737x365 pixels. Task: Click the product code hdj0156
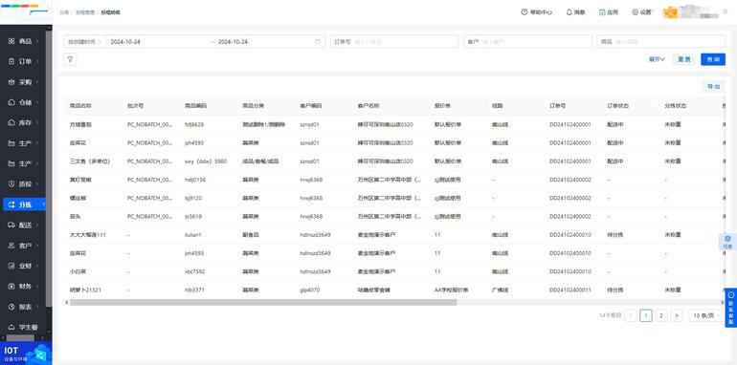tap(195, 180)
